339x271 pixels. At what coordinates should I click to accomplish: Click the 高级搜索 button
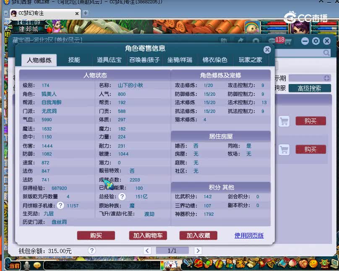pos(310,88)
